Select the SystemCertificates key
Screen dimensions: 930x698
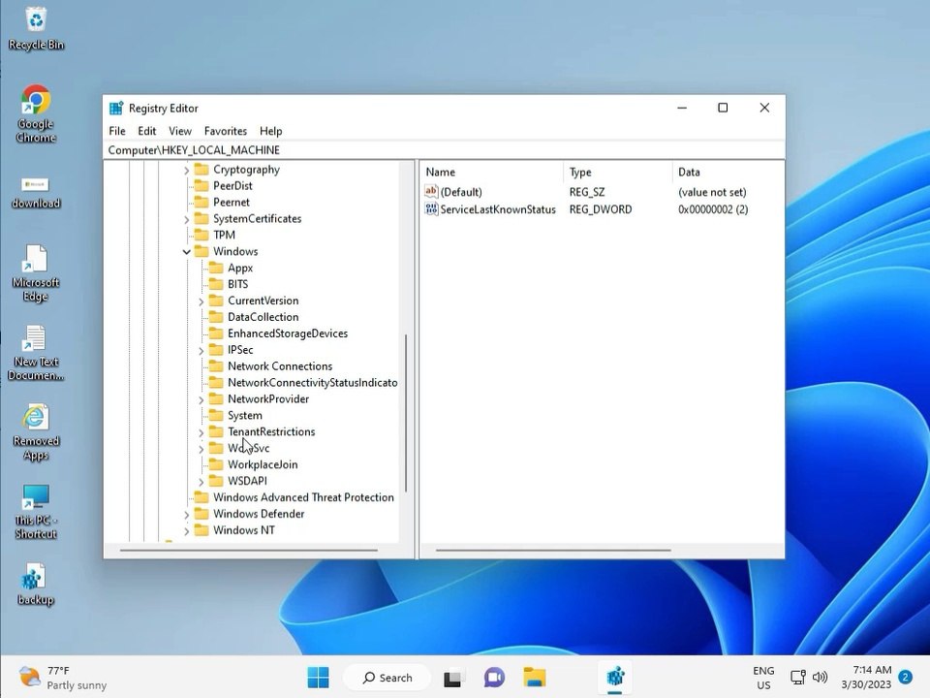coord(257,218)
